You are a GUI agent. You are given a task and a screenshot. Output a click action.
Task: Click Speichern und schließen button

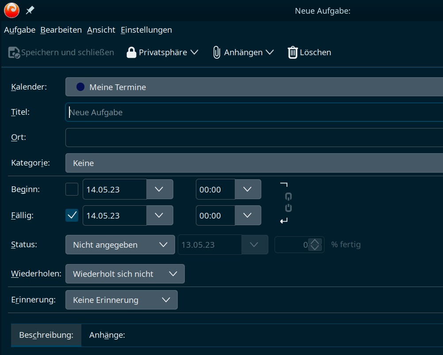(x=61, y=53)
